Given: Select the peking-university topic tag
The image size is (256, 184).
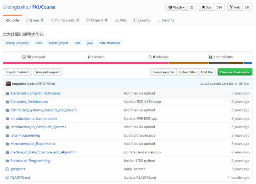Looking at the screenshot, I should click(17, 43).
